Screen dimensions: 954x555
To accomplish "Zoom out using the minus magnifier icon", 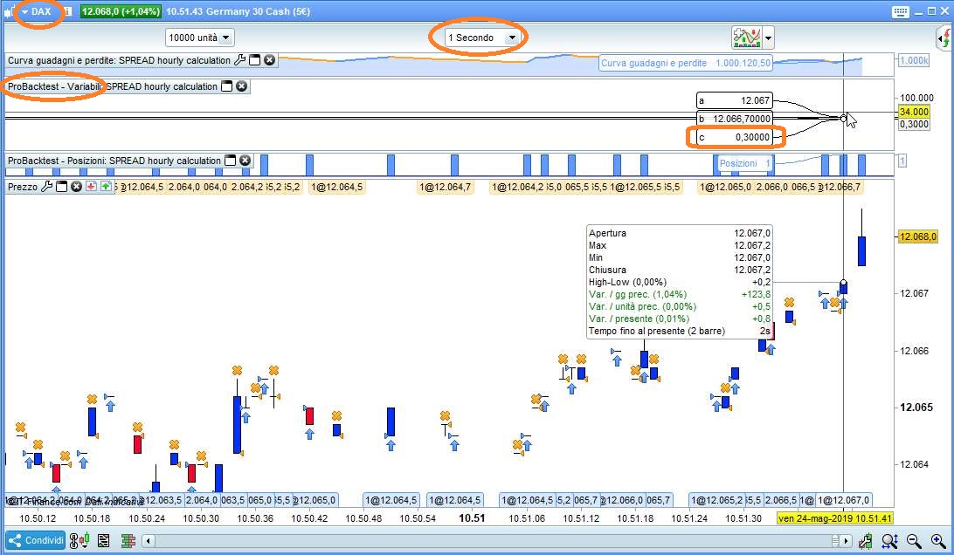I will [x=914, y=540].
